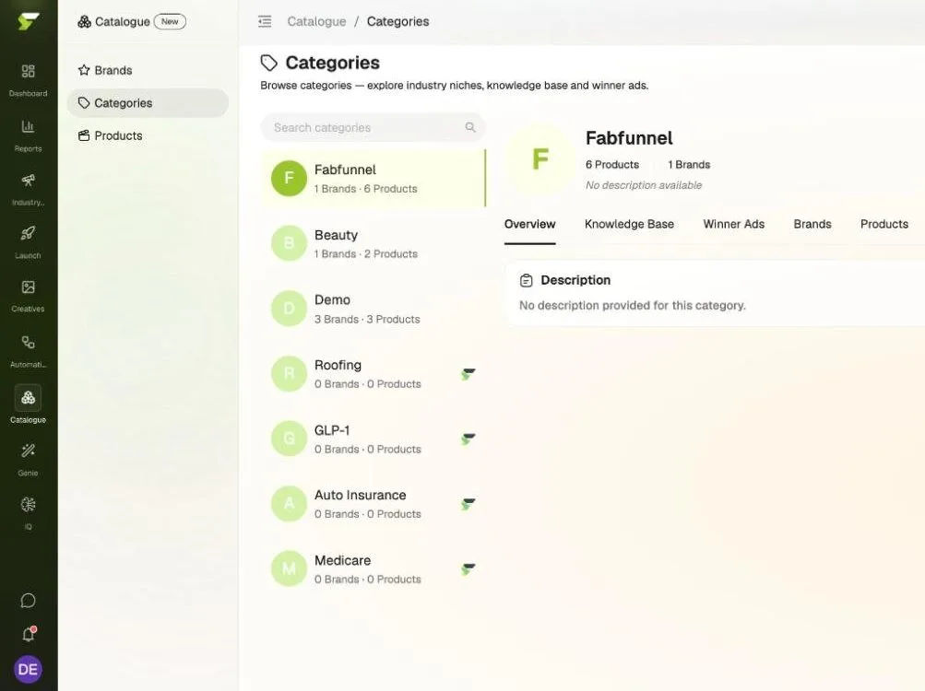Open the chat bubble icon
This screenshot has height=691, width=925.
(28, 601)
